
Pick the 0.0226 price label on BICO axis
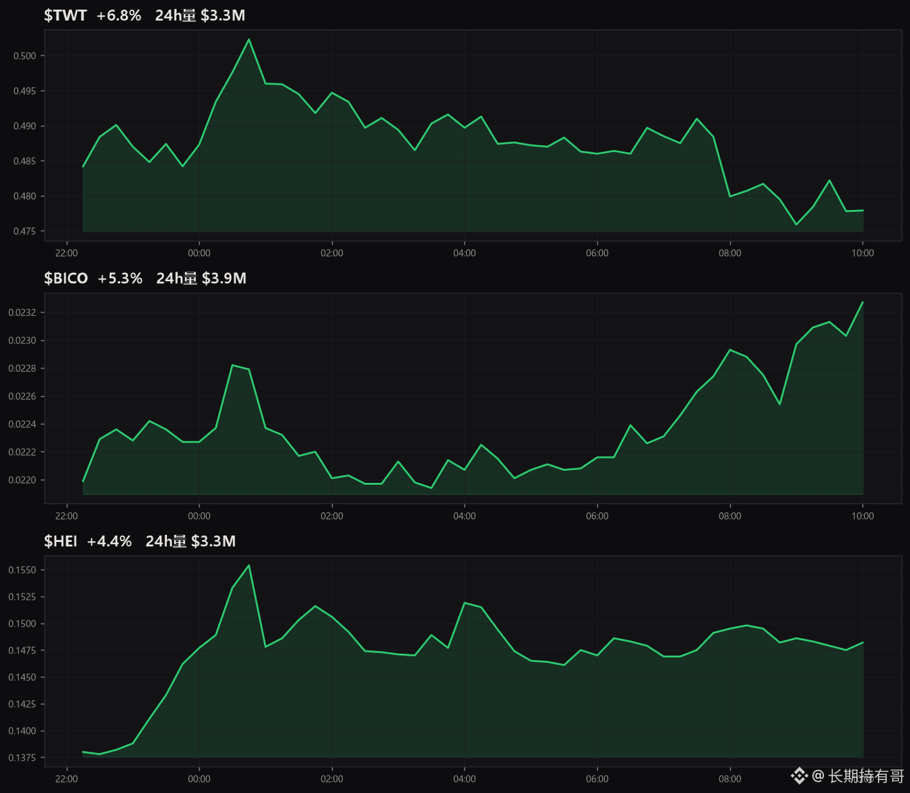point(22,396)
